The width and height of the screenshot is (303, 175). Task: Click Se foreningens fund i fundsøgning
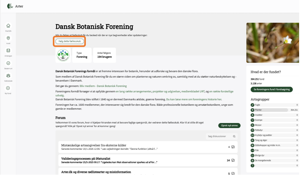(x=272, y=90)
